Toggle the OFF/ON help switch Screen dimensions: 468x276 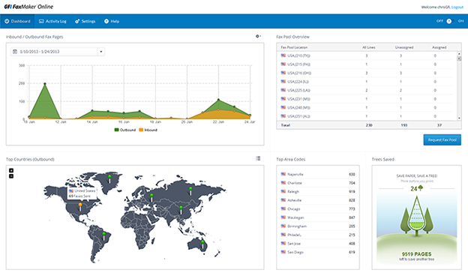449,21
